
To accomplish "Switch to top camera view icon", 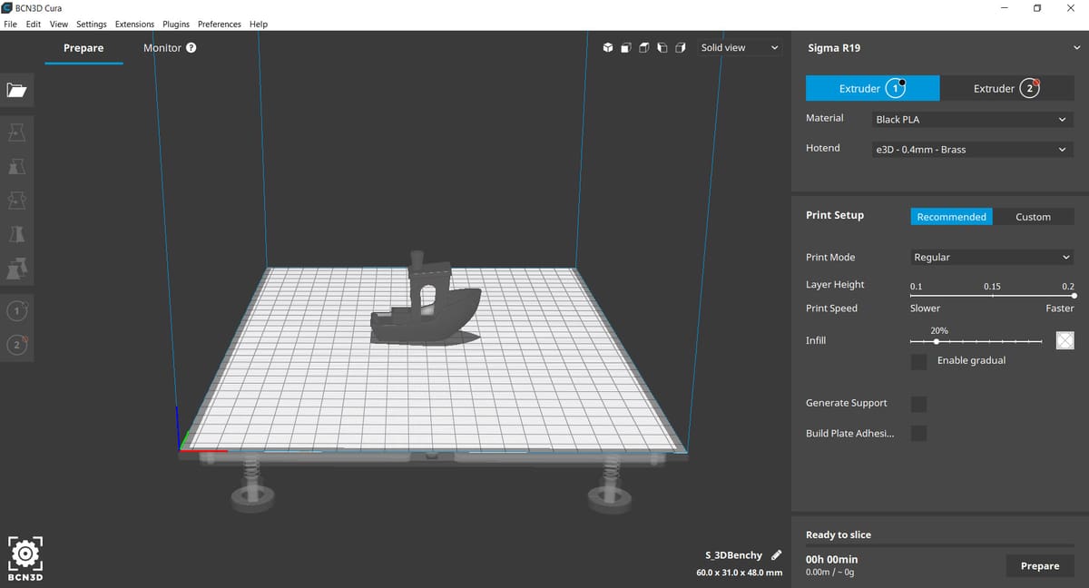I will 643,48.
